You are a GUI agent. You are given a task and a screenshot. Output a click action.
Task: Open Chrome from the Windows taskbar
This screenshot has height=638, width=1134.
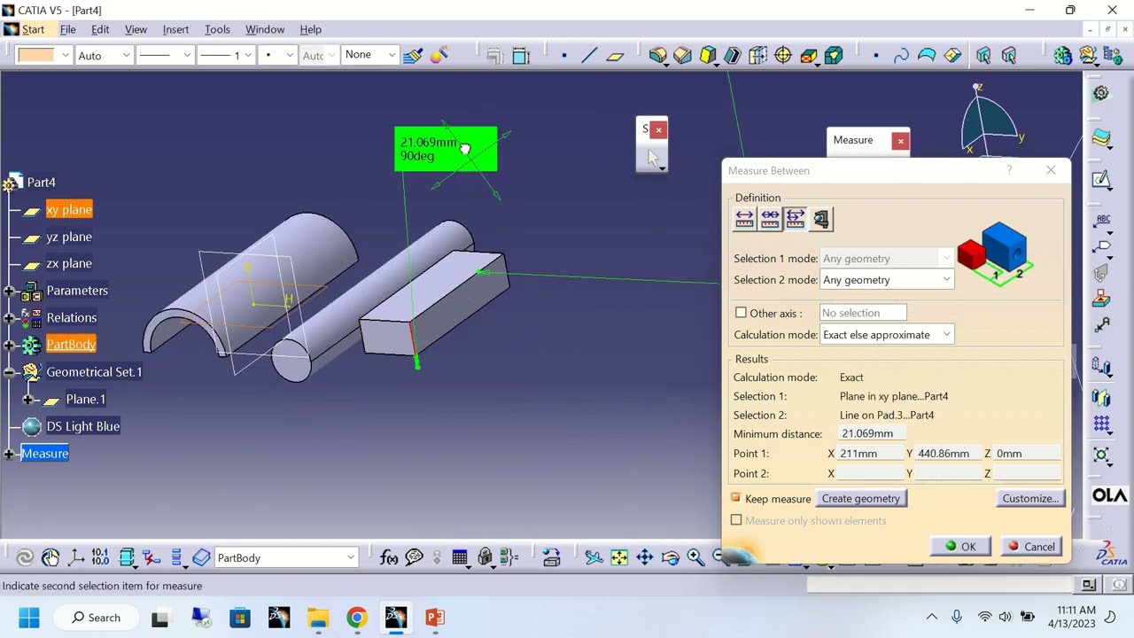pyautogui.click(x=357, y=618)
